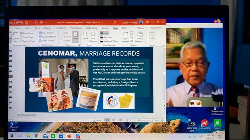The width and height of the screenshot is (250, 140).
Task: Select Color view mode
Action: point(104,33)
